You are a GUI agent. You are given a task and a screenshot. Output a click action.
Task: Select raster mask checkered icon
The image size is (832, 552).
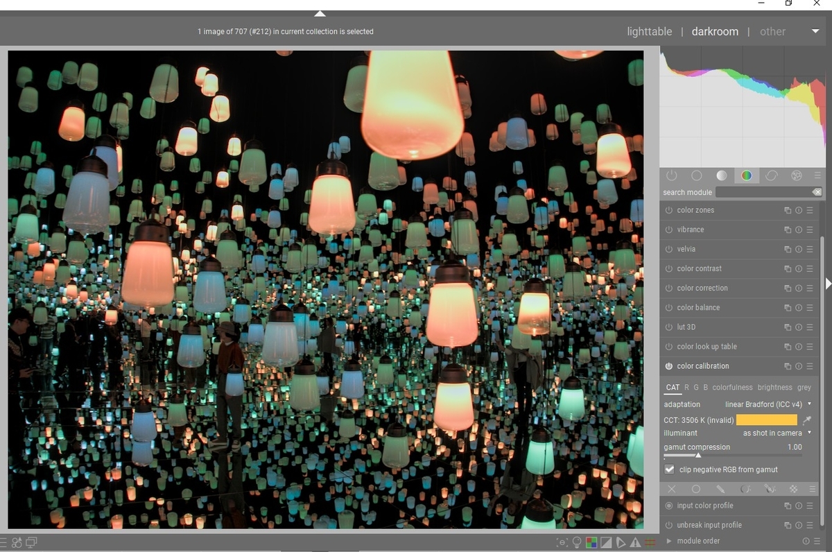click(794, 489)
